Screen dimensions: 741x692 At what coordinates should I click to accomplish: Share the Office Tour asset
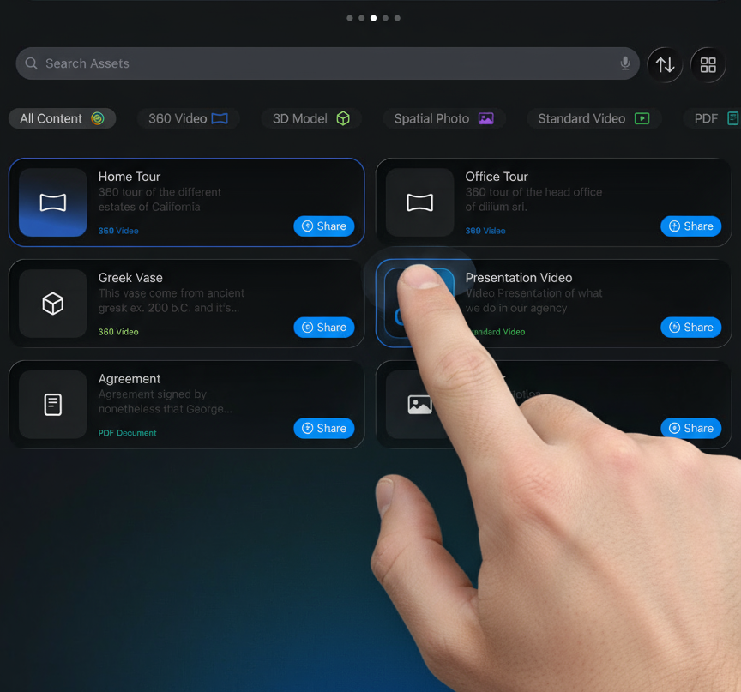click(690, 226)
